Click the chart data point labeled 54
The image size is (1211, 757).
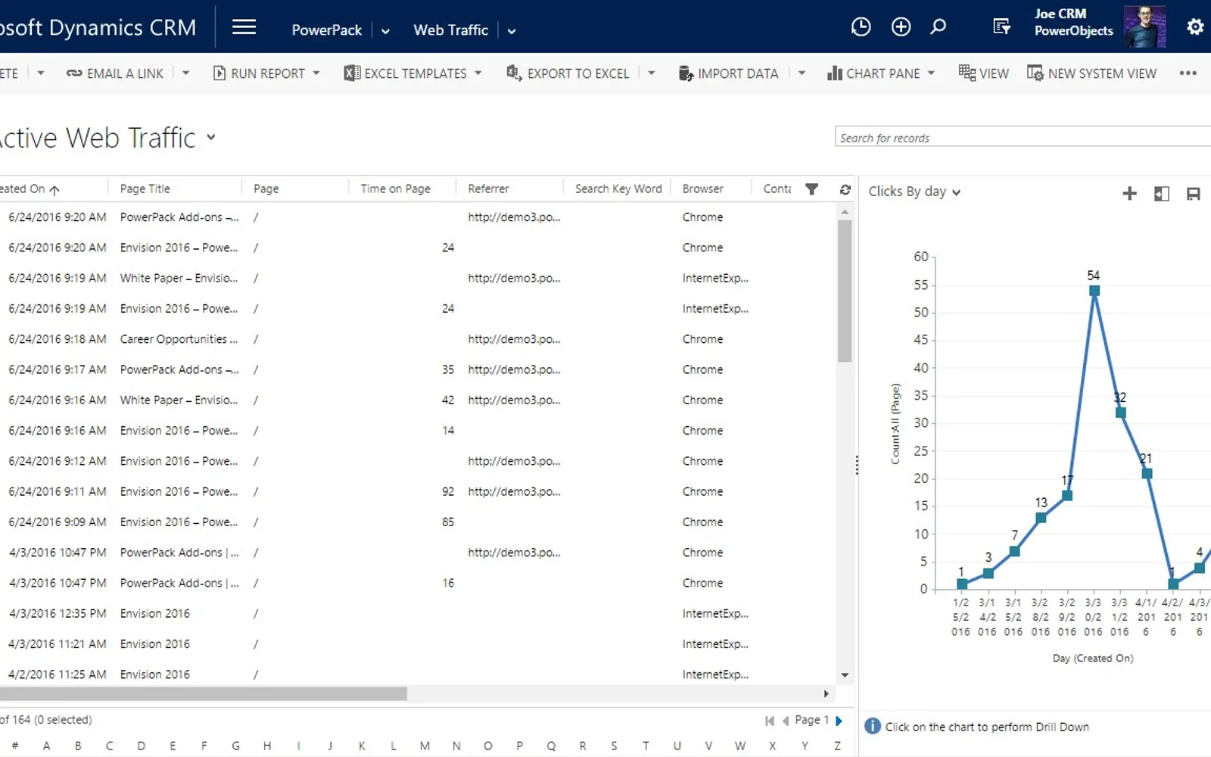1094,291
